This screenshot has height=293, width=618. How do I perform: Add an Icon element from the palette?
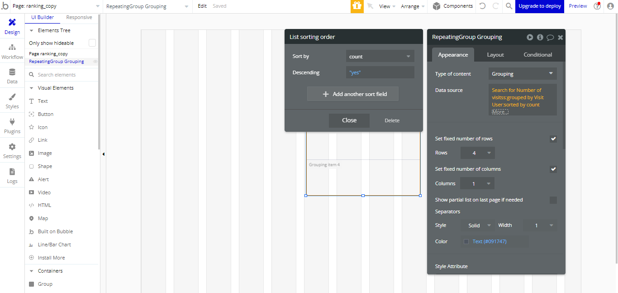[x=43, y=127]
